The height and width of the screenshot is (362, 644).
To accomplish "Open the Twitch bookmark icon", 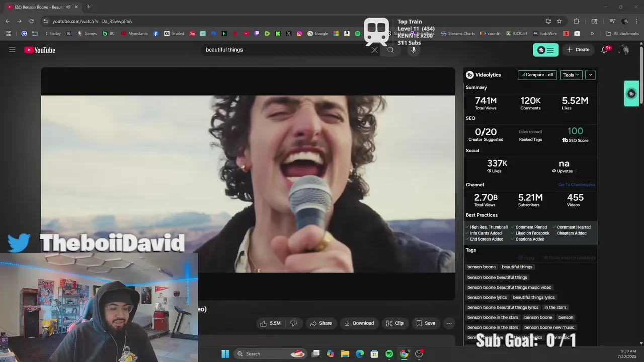I will click(257, 34).
